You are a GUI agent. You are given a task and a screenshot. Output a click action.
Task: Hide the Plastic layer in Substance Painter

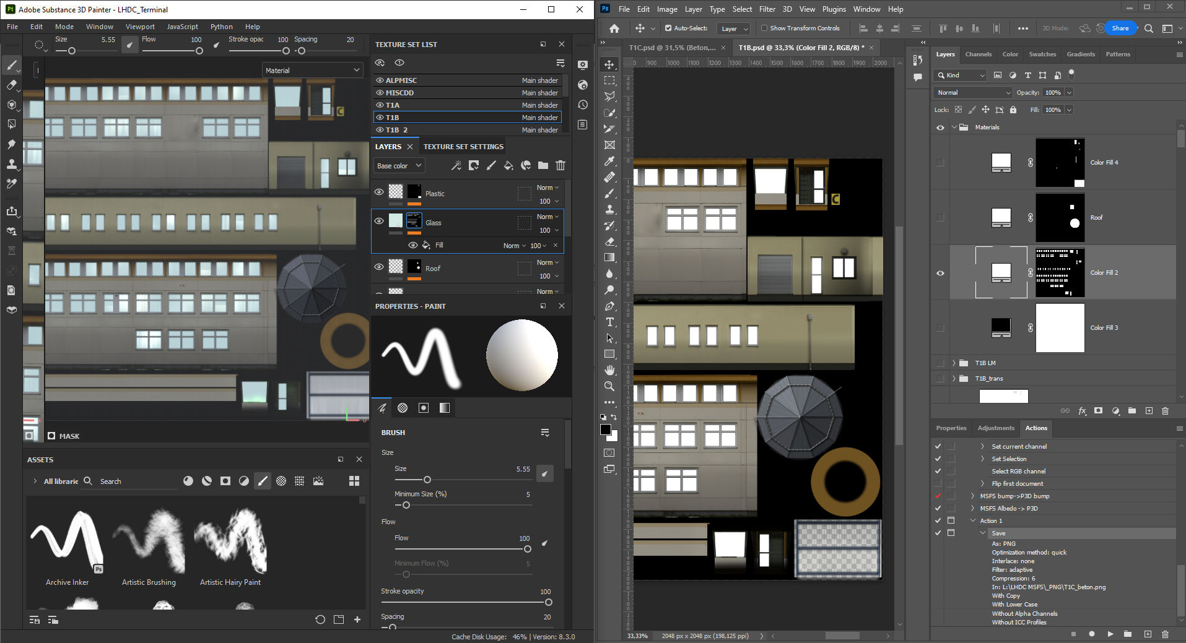tap(379, 192)
